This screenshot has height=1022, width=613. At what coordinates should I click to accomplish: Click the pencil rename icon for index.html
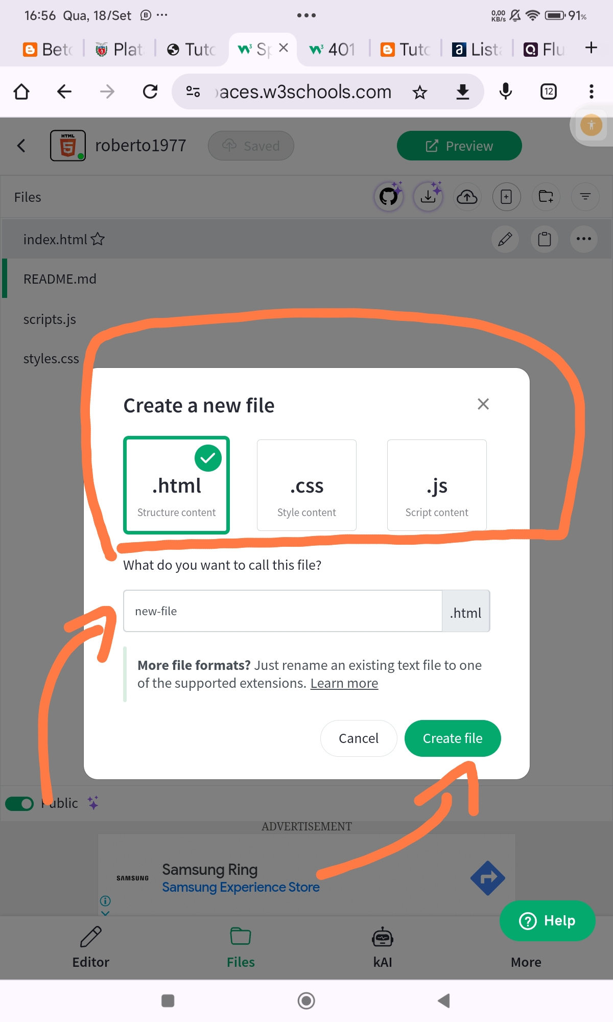tap(505, 239)
